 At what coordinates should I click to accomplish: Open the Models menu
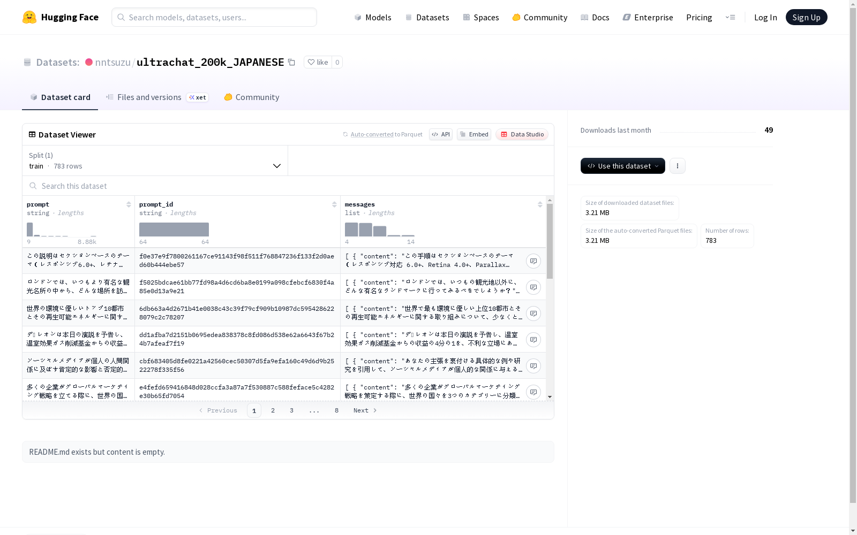coord(373,17)
